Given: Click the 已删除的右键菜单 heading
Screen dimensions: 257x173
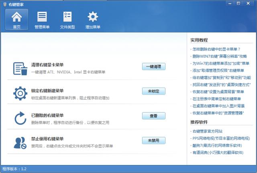Looking at the screenshot, I should [x=47, y=115].
